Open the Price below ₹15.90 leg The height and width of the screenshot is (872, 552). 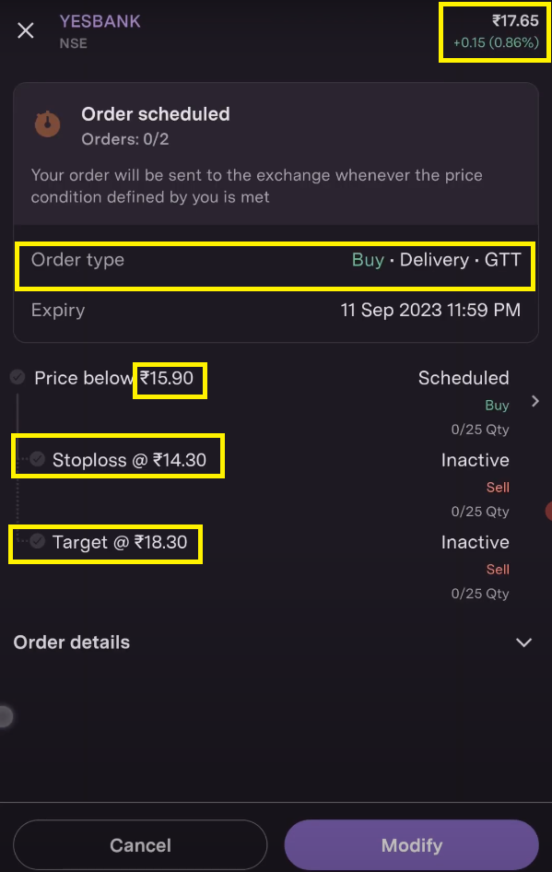pos(114,378)
